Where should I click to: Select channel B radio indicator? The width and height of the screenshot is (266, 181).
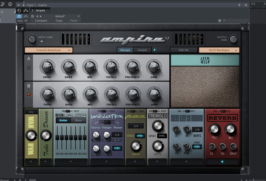tap(29, 94)
